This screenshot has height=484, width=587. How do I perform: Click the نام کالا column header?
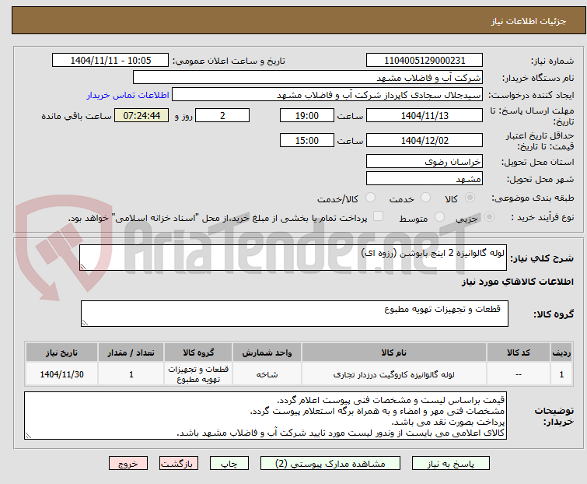pos(394,352)
